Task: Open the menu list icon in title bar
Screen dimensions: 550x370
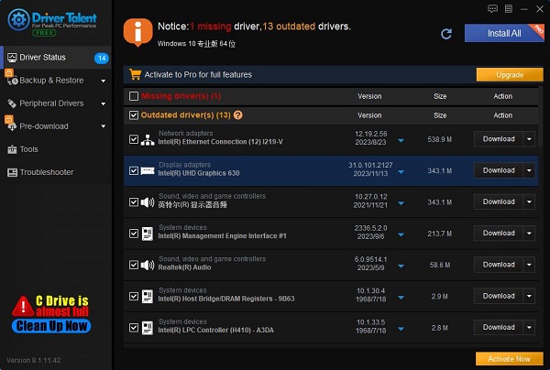Action: pos(509,9)
